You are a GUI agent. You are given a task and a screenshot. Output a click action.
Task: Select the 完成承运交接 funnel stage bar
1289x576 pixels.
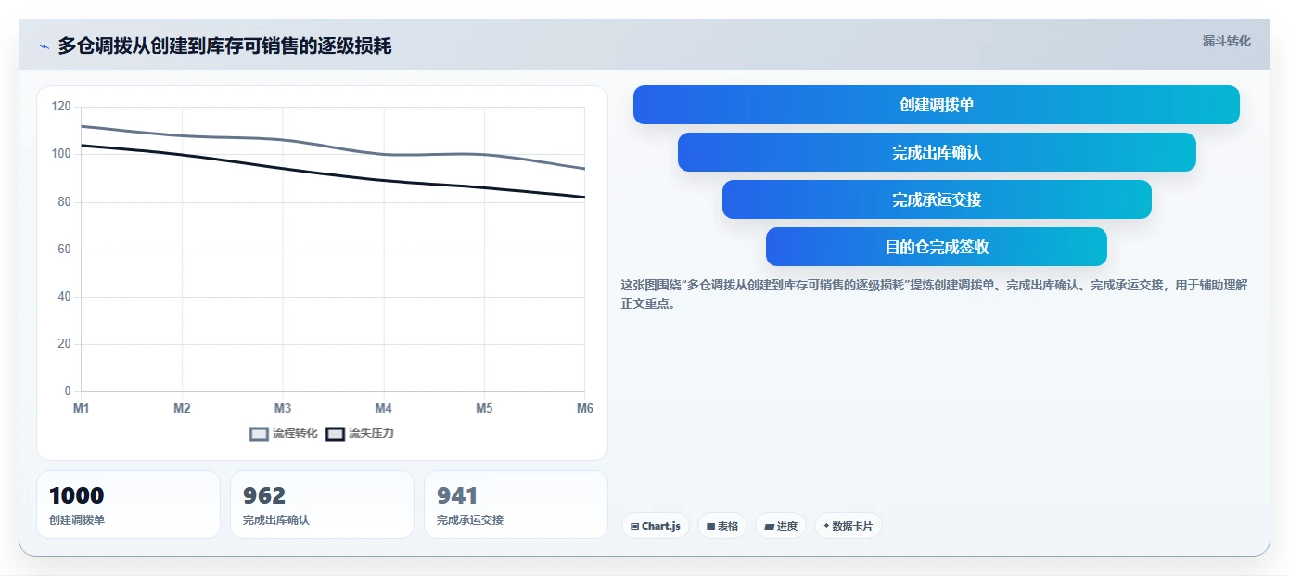tap(937, 199)
